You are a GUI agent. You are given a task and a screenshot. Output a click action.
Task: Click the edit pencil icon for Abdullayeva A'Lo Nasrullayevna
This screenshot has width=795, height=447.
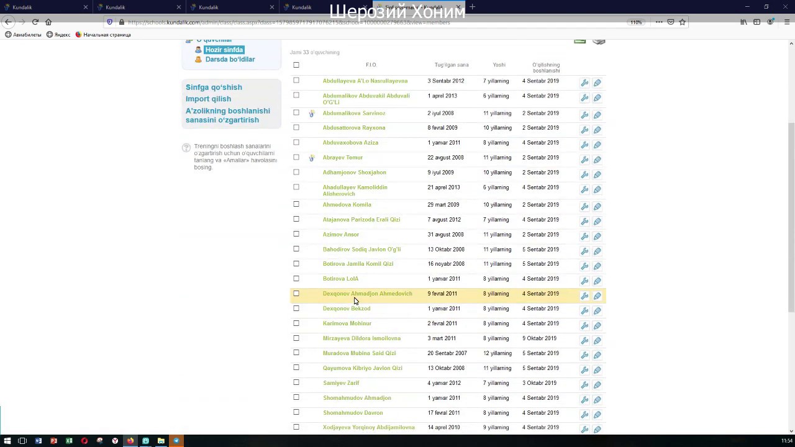[597, 83]
